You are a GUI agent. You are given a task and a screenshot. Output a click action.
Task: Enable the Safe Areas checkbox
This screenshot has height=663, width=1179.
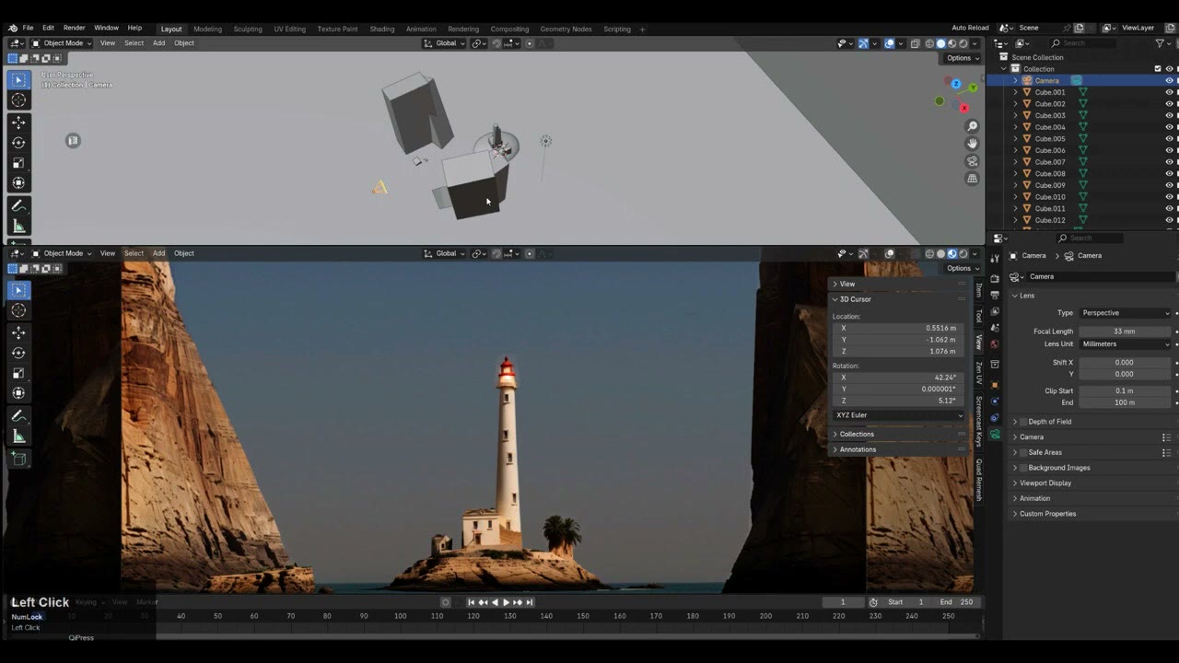click(x=1023, y=452)
